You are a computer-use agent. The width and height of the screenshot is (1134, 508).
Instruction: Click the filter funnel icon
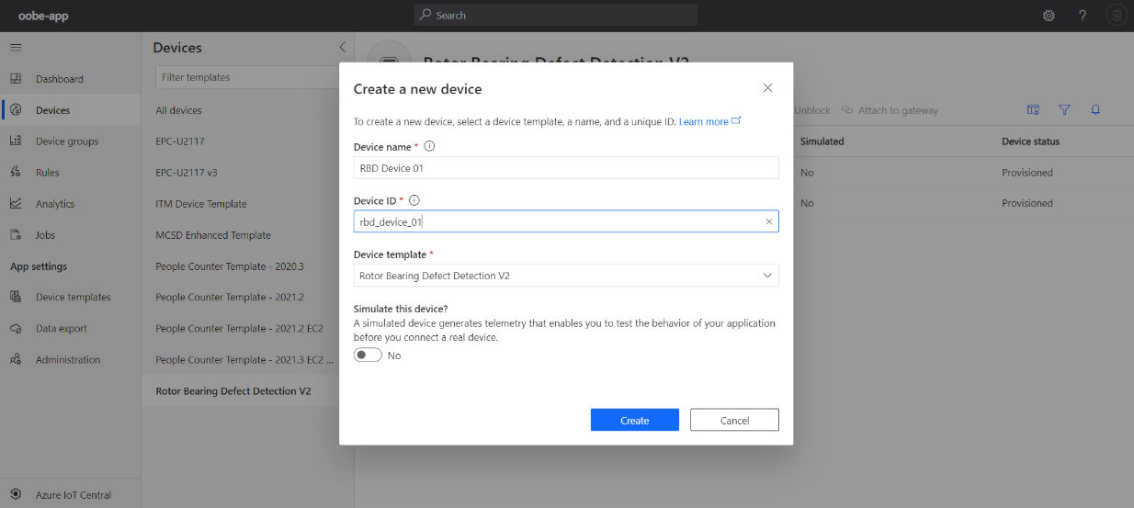click(1064, 110)
